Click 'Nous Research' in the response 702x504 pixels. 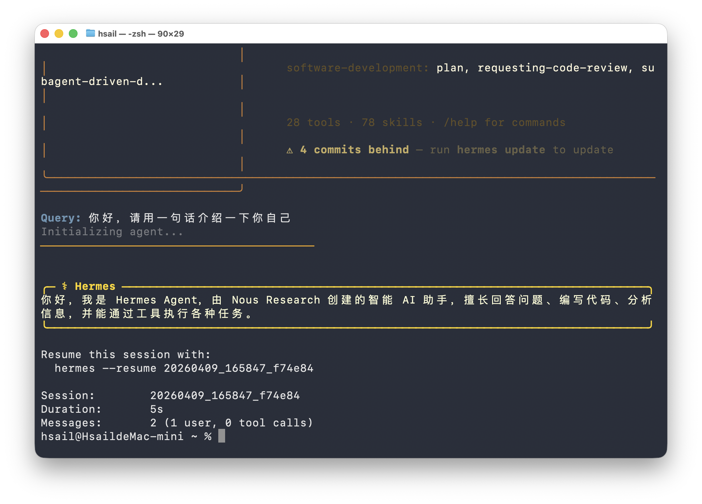276,300
